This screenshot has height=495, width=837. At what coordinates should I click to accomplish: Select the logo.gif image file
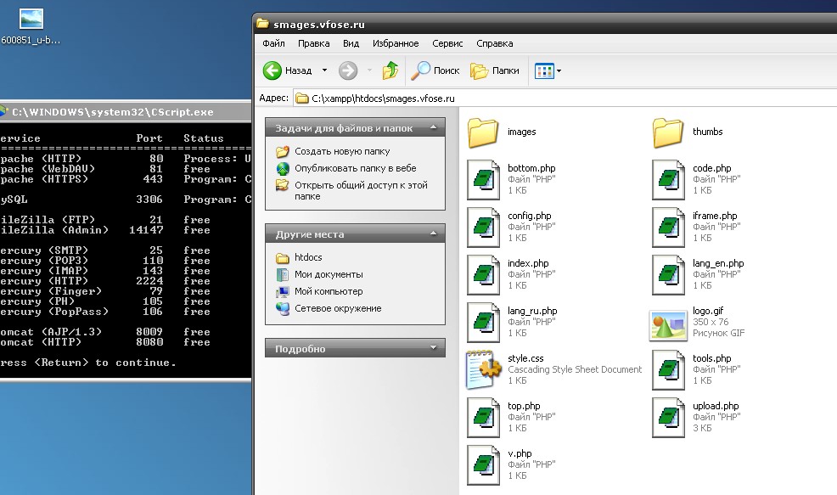coord(668,323)
